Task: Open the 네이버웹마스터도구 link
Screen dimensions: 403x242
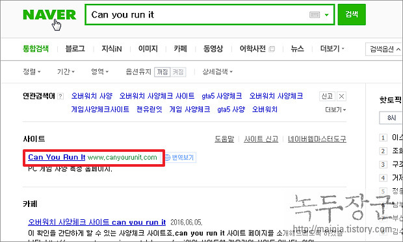Action: 317,139
